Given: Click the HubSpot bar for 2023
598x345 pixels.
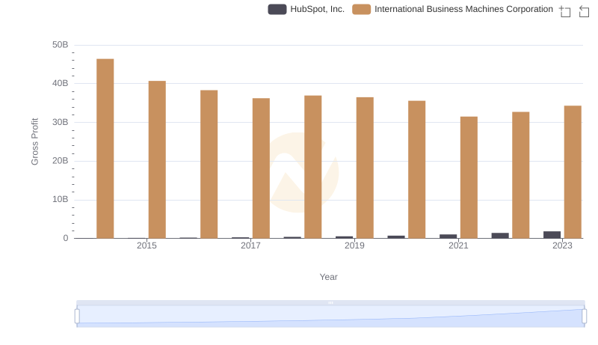Looking at the screenshot, I should (552, 235).
